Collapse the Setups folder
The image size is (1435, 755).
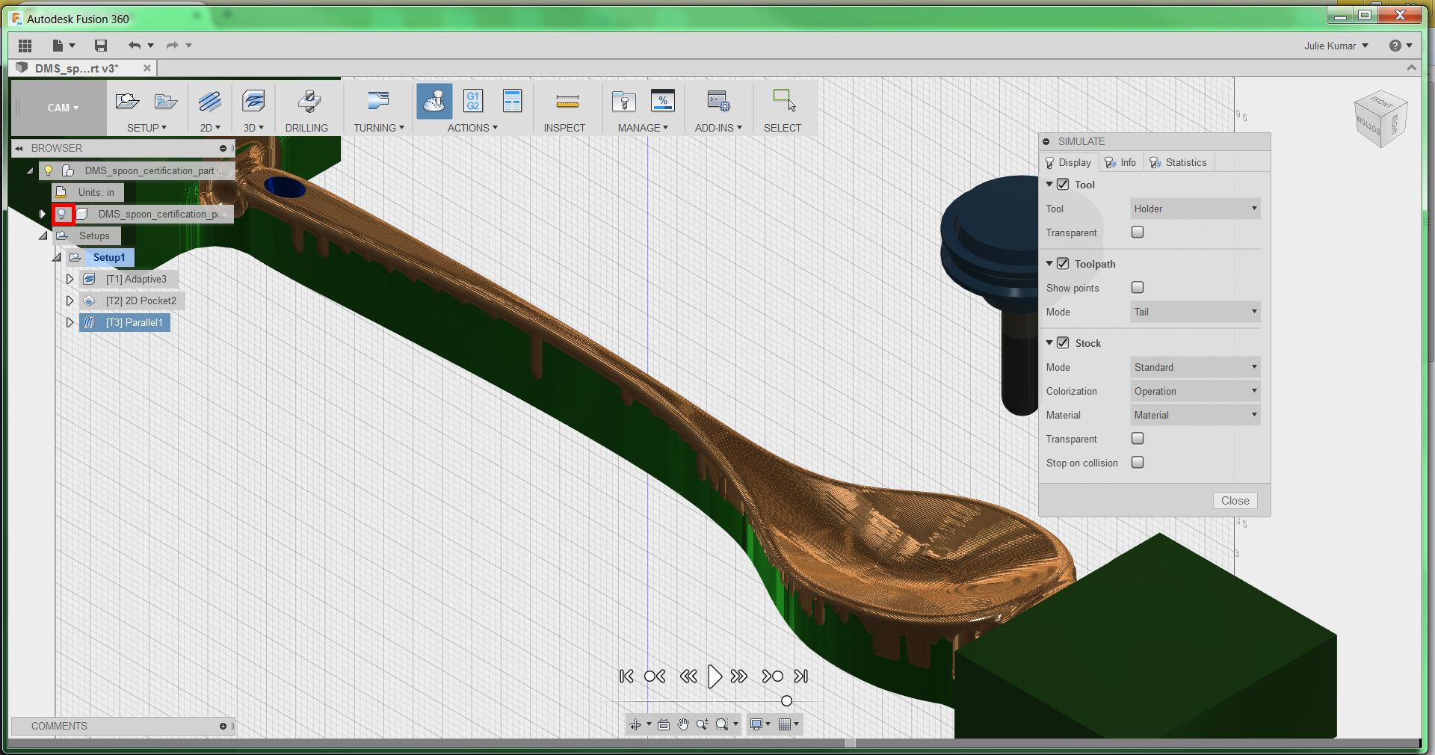(x=43, y=236)
